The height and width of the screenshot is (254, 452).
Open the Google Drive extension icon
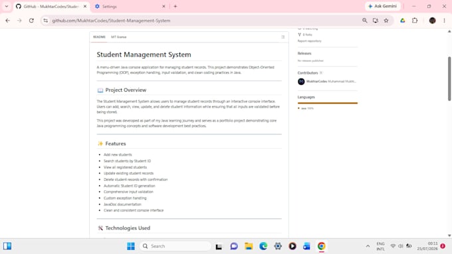coord(403,21)
